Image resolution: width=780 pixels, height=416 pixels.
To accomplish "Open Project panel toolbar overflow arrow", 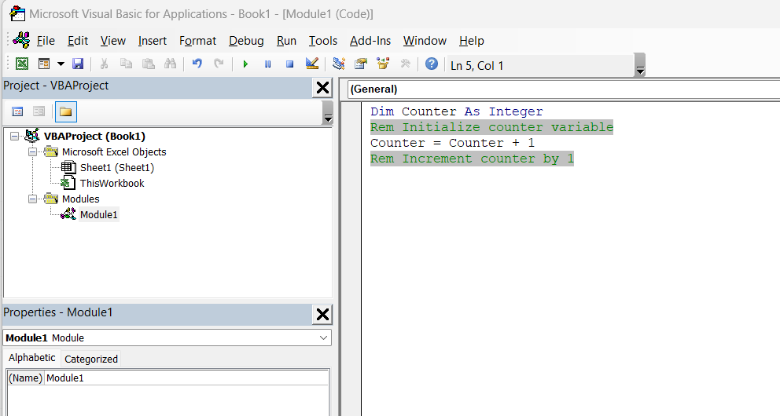I will (328, 112).
